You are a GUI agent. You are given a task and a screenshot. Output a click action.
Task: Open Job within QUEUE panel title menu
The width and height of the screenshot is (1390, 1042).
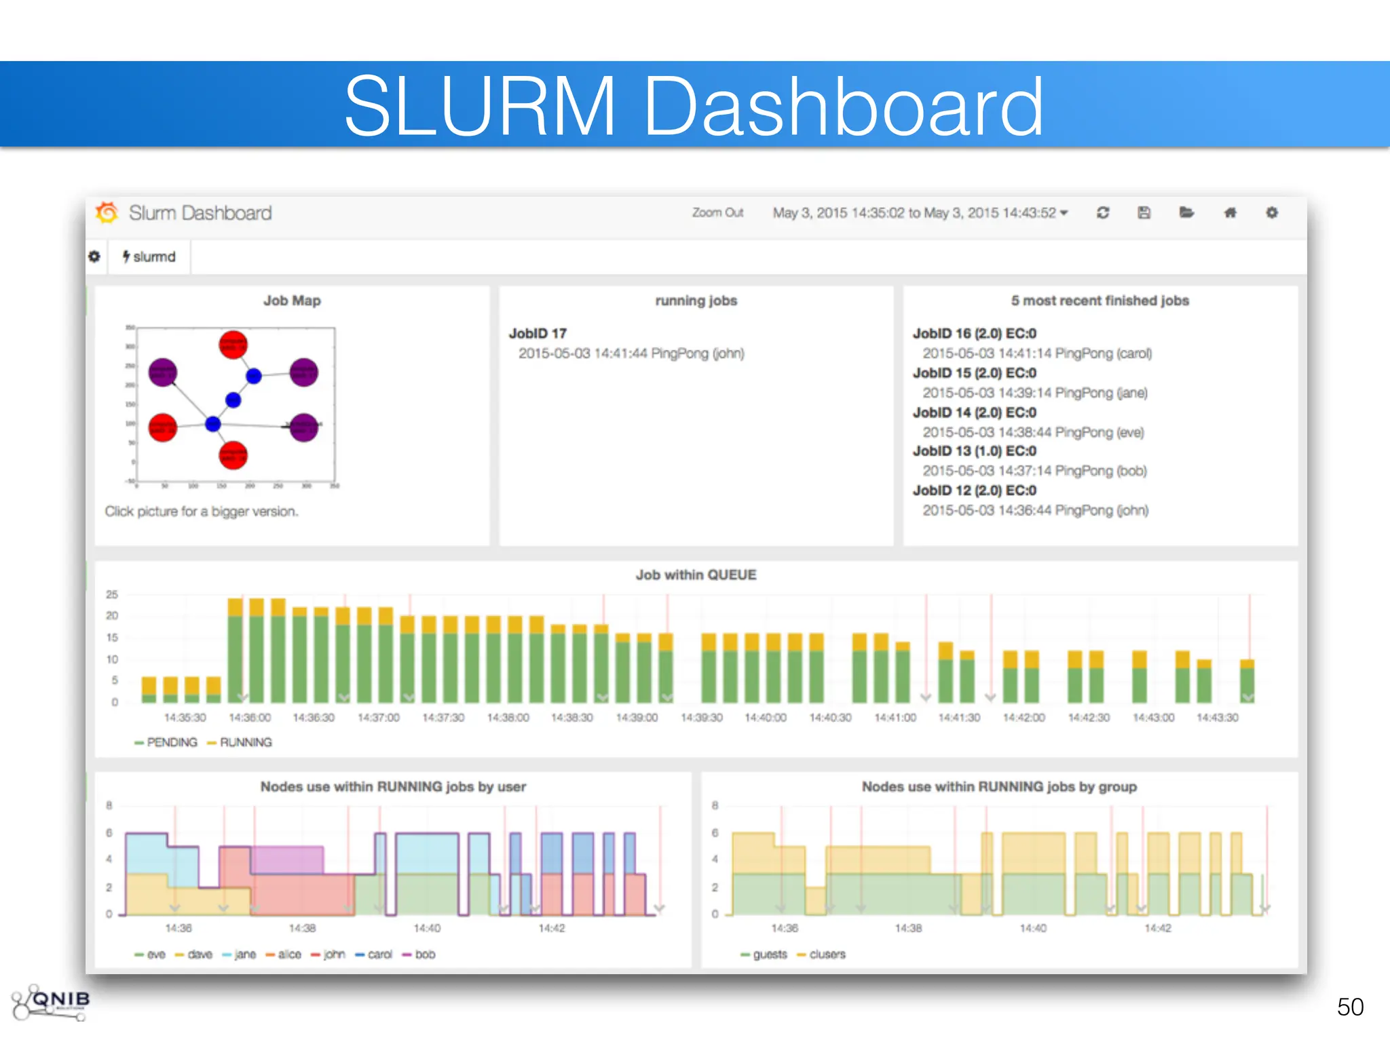point(696,575)
